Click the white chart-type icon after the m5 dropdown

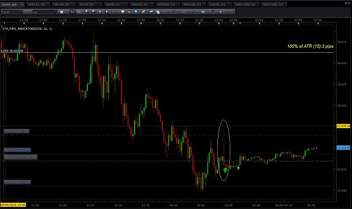pyautogui.click(x=61, y=12)
